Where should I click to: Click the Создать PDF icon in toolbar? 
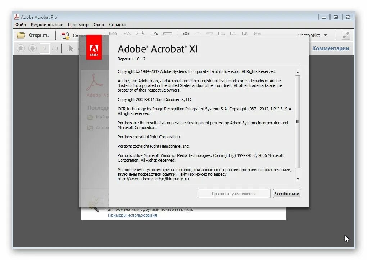coord(65,36)
